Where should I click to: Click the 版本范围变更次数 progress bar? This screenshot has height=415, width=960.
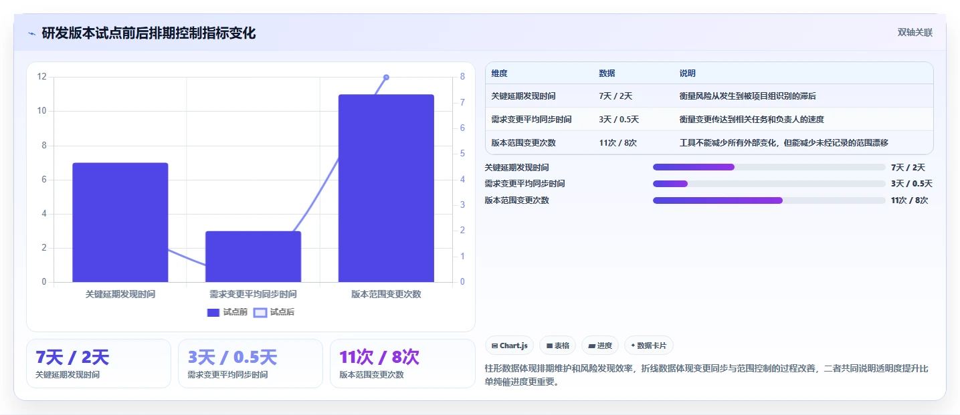click(x=769, y=200)
